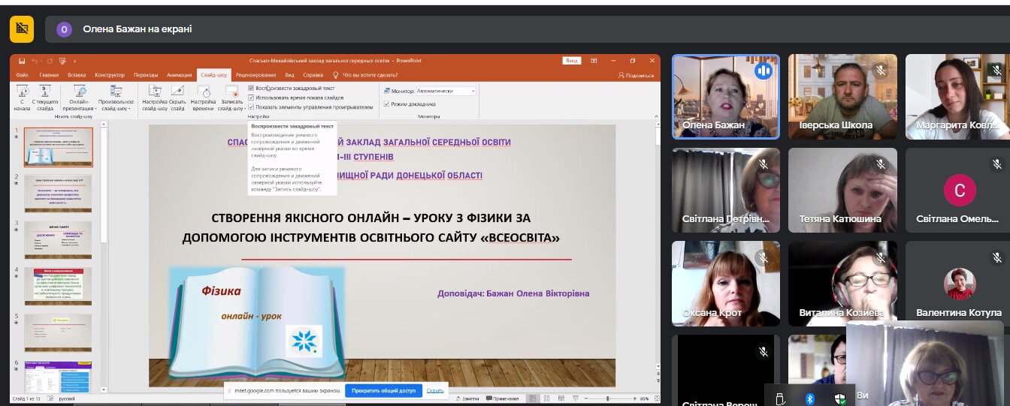Click Set Up Slide Show (Настройка слайд-шоу)
Viewport: 1010px width, 406px height.
[154, 92]
